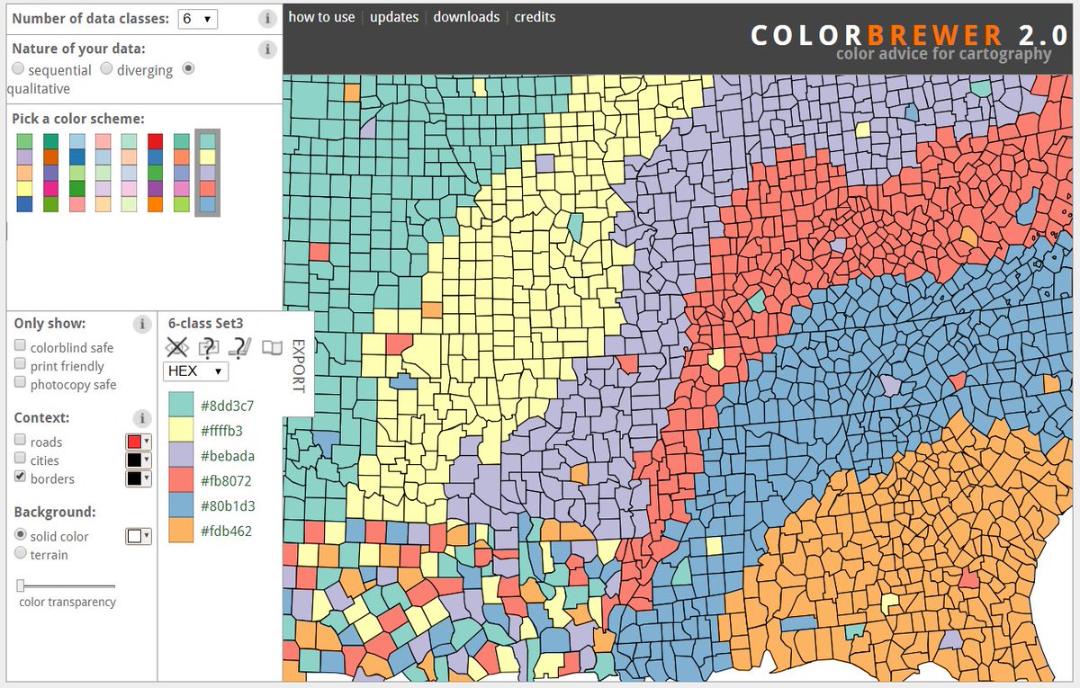Viewport: 1080px width, 688px height.
Task: Click the crossed-out eye colorblind indicator icon
Action: click(178, 347)
